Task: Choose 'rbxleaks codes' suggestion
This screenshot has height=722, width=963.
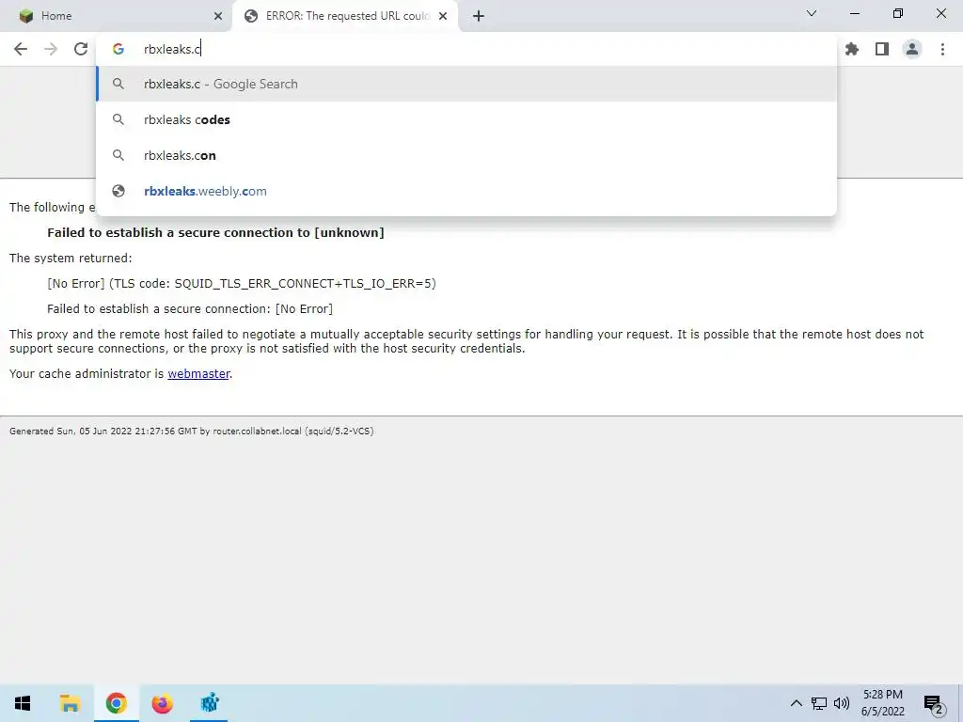Action: (466, 119)
